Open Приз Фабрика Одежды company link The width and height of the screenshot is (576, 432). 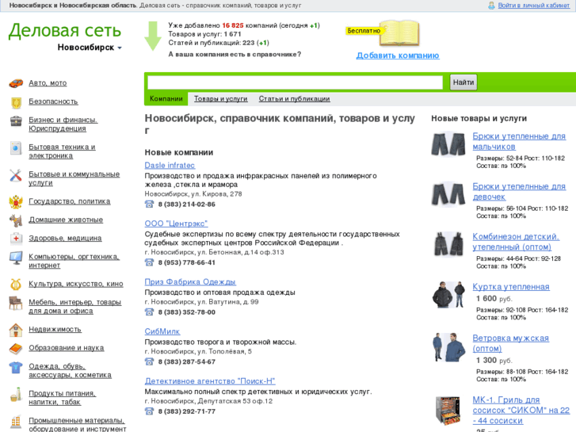point(190,282)
